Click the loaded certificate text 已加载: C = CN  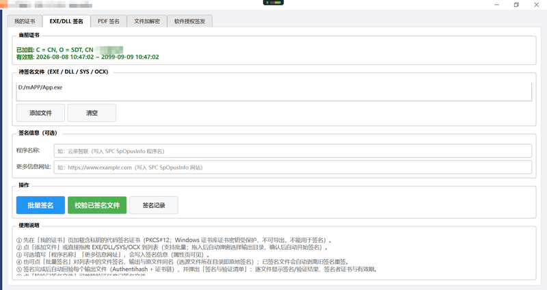(55, 50)
